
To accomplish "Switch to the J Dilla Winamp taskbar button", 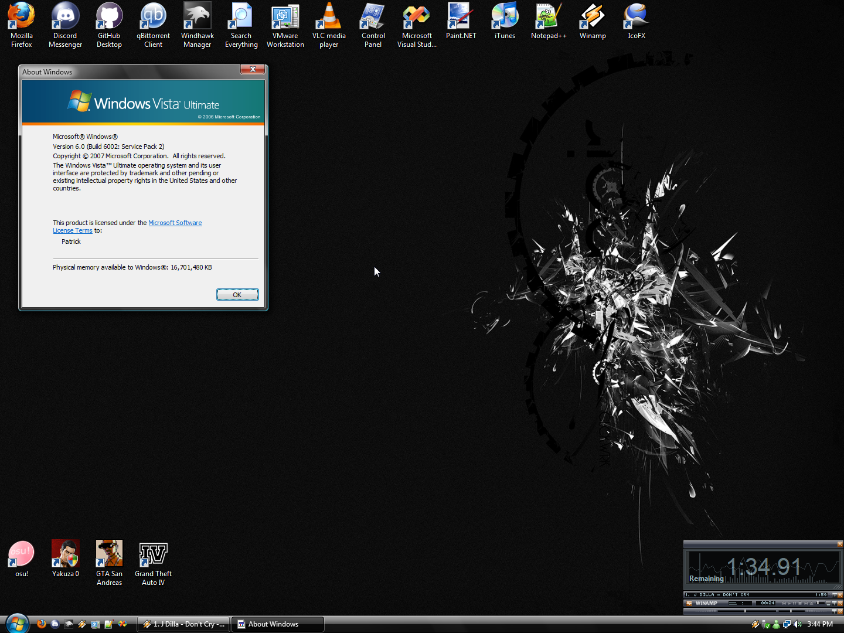I will [x=184, y=624].
